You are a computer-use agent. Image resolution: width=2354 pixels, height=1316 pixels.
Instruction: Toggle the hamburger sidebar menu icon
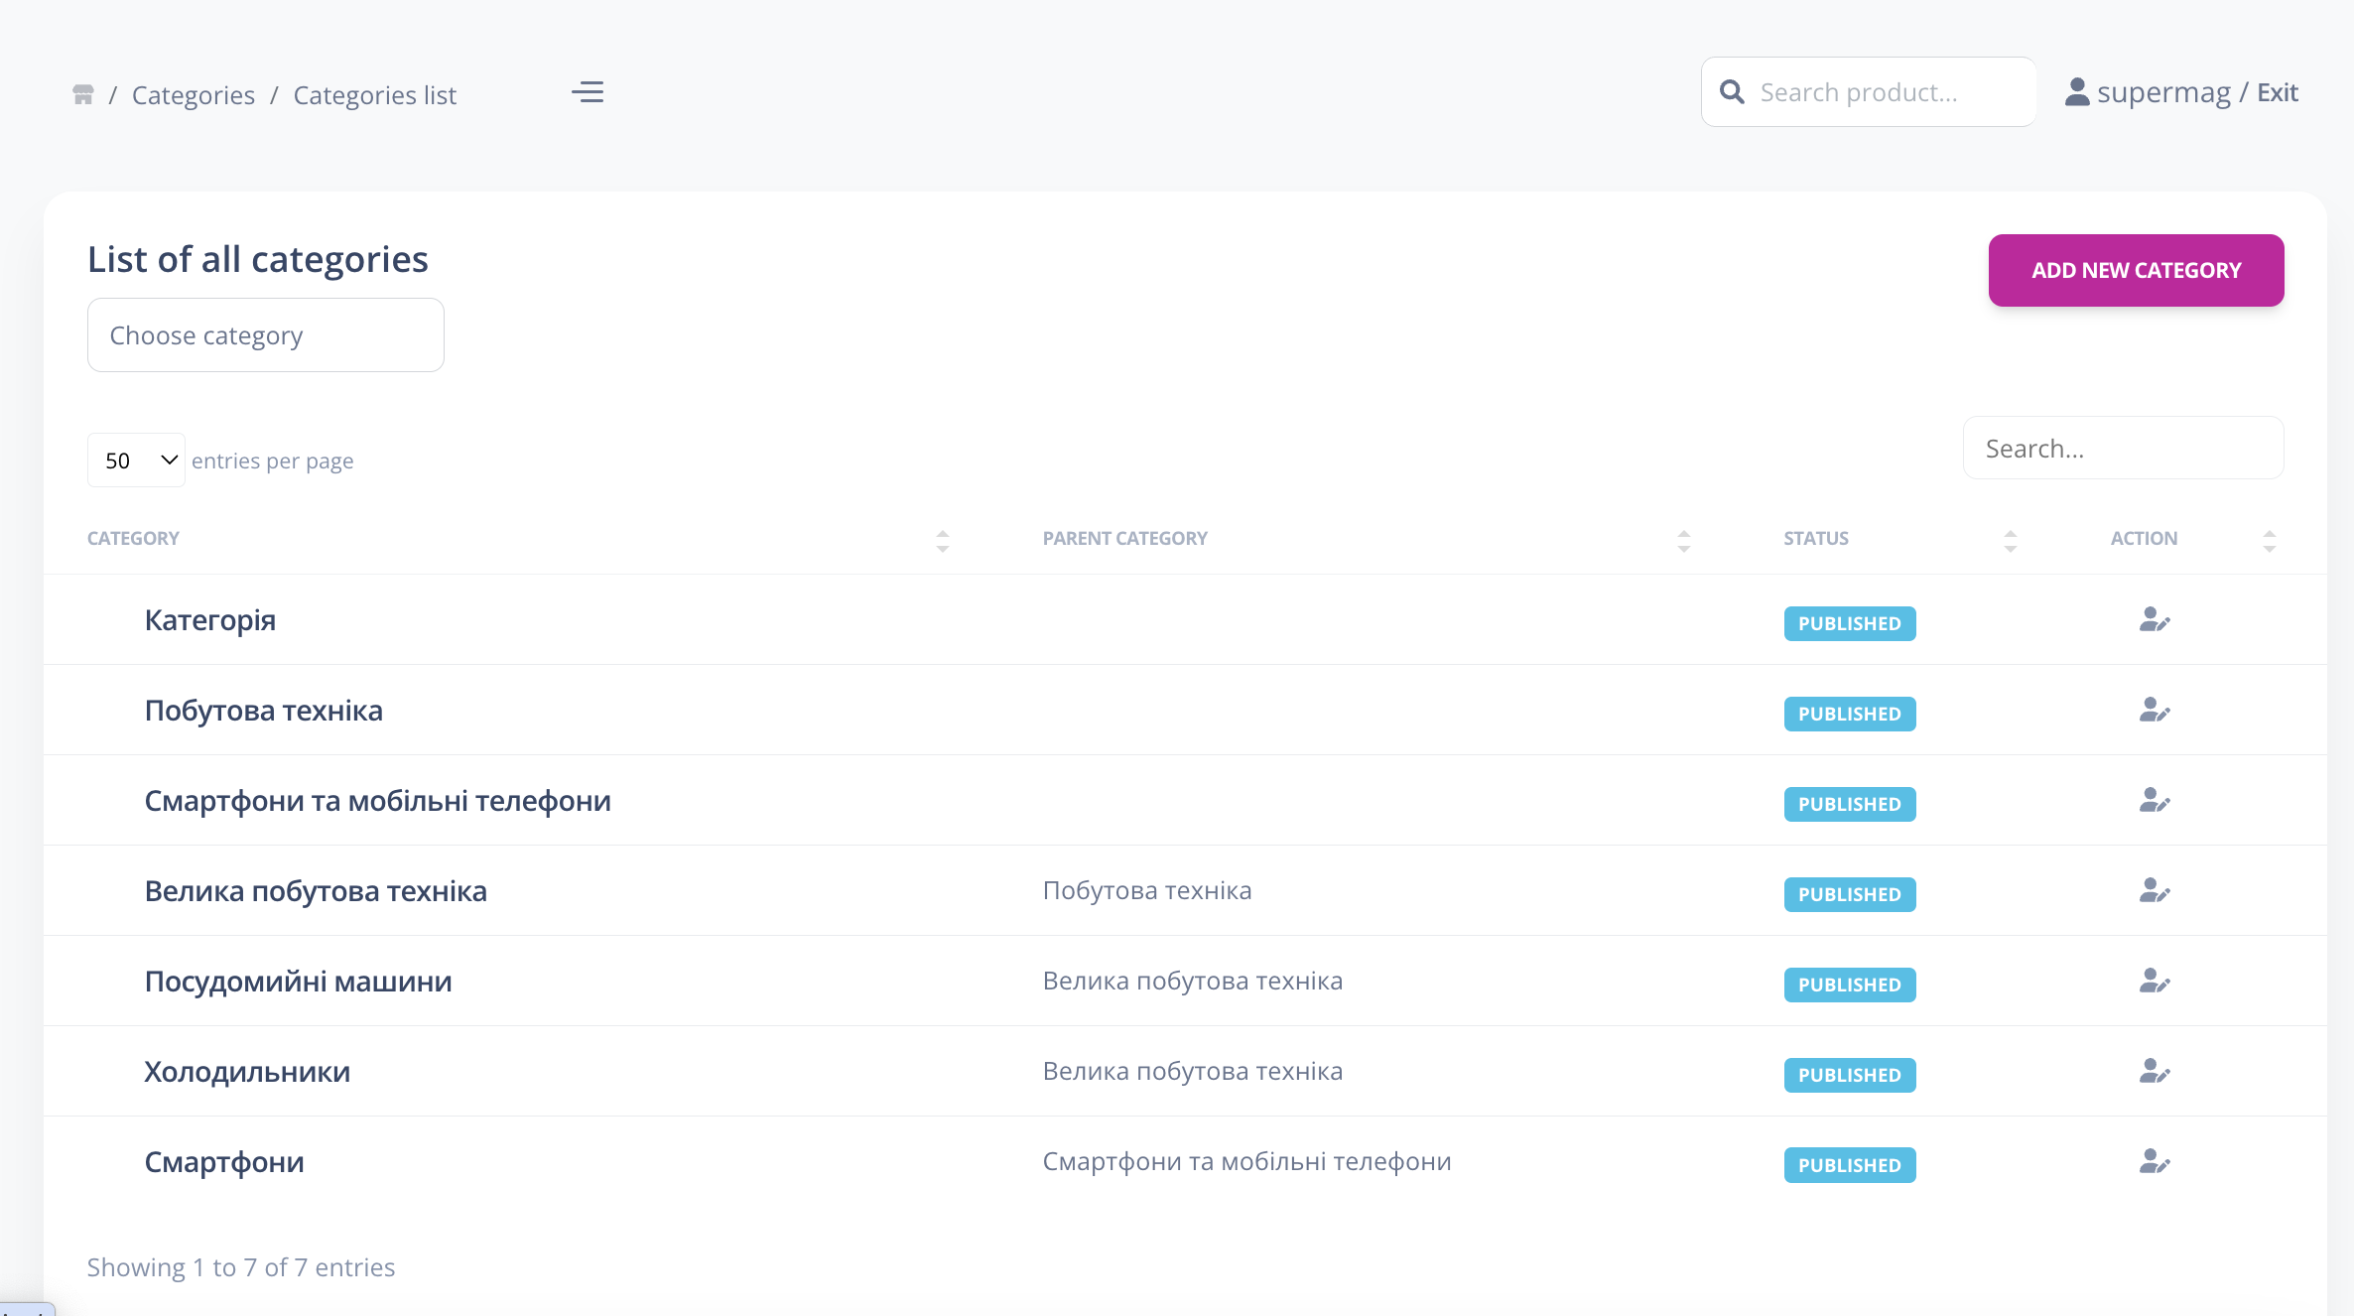click(588, 92)
